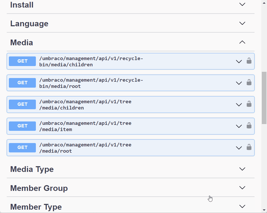Collapse the Media section

(242, 42)
